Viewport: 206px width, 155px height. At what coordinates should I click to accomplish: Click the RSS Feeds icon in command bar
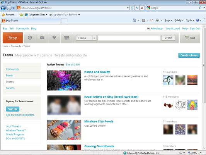[x=143, y=20]
